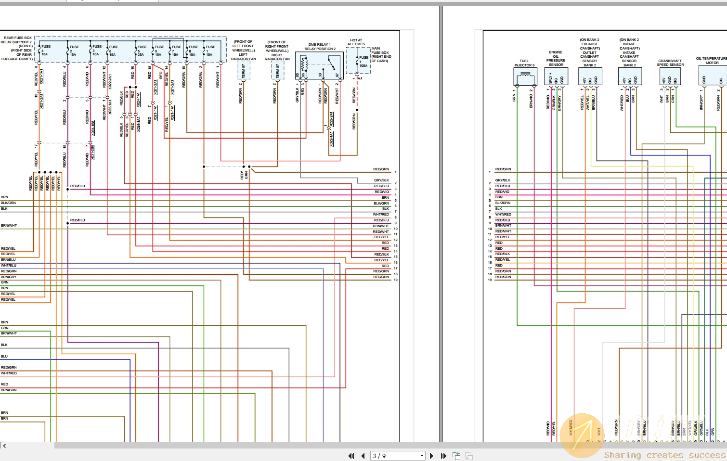Go to the first page of the document

pos(351,456)
